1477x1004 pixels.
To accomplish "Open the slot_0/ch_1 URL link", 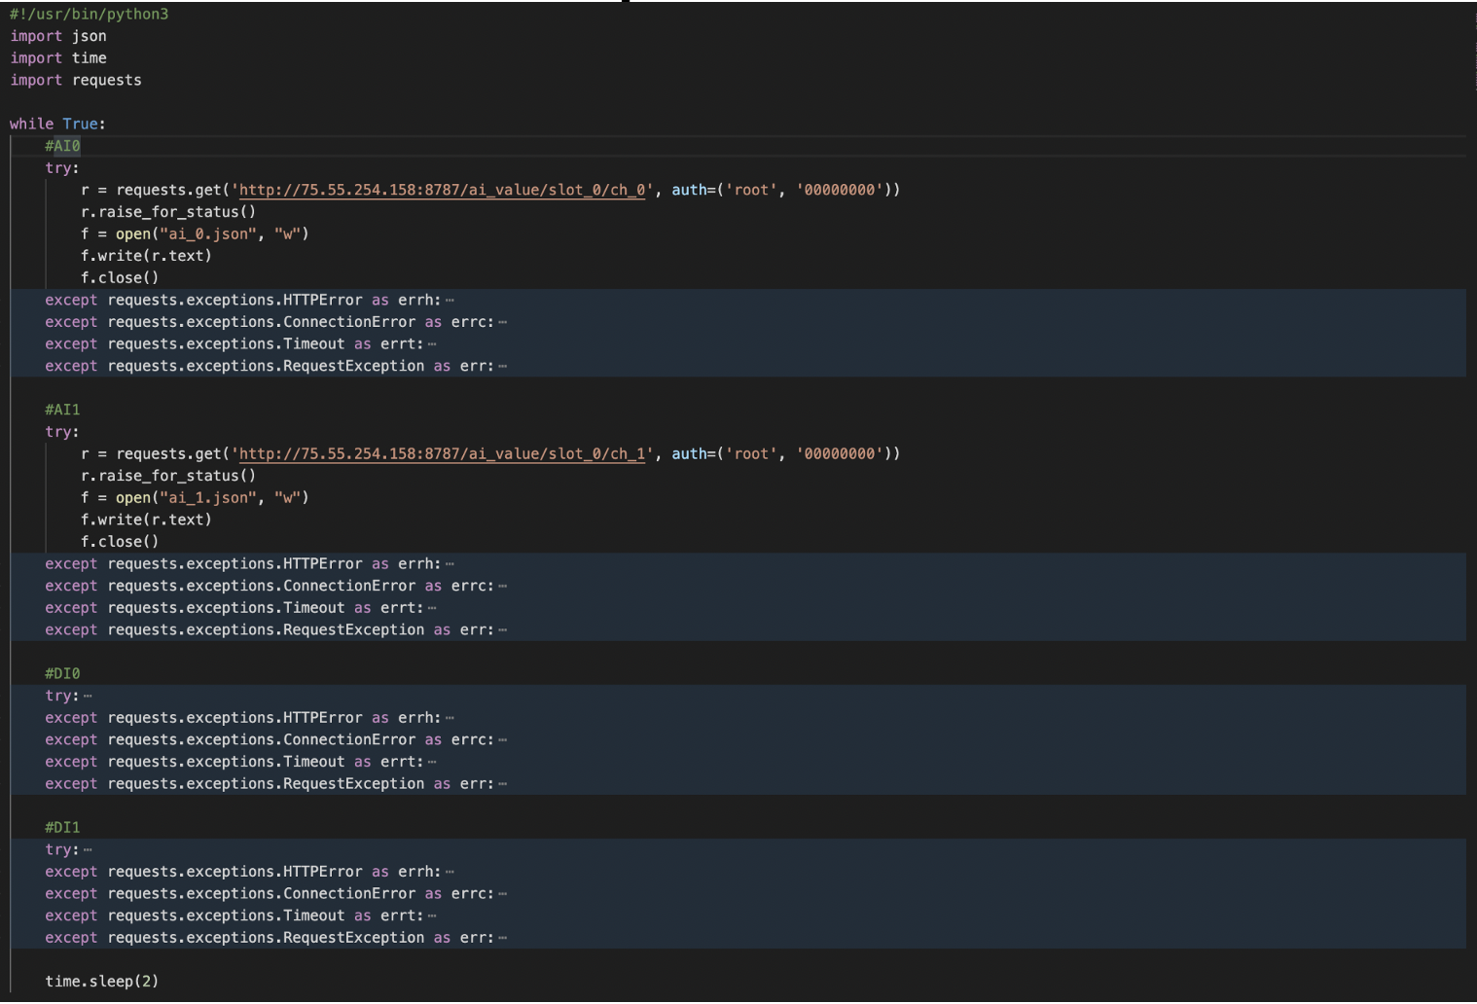I will pyautogui.click(x=443, y=454).
